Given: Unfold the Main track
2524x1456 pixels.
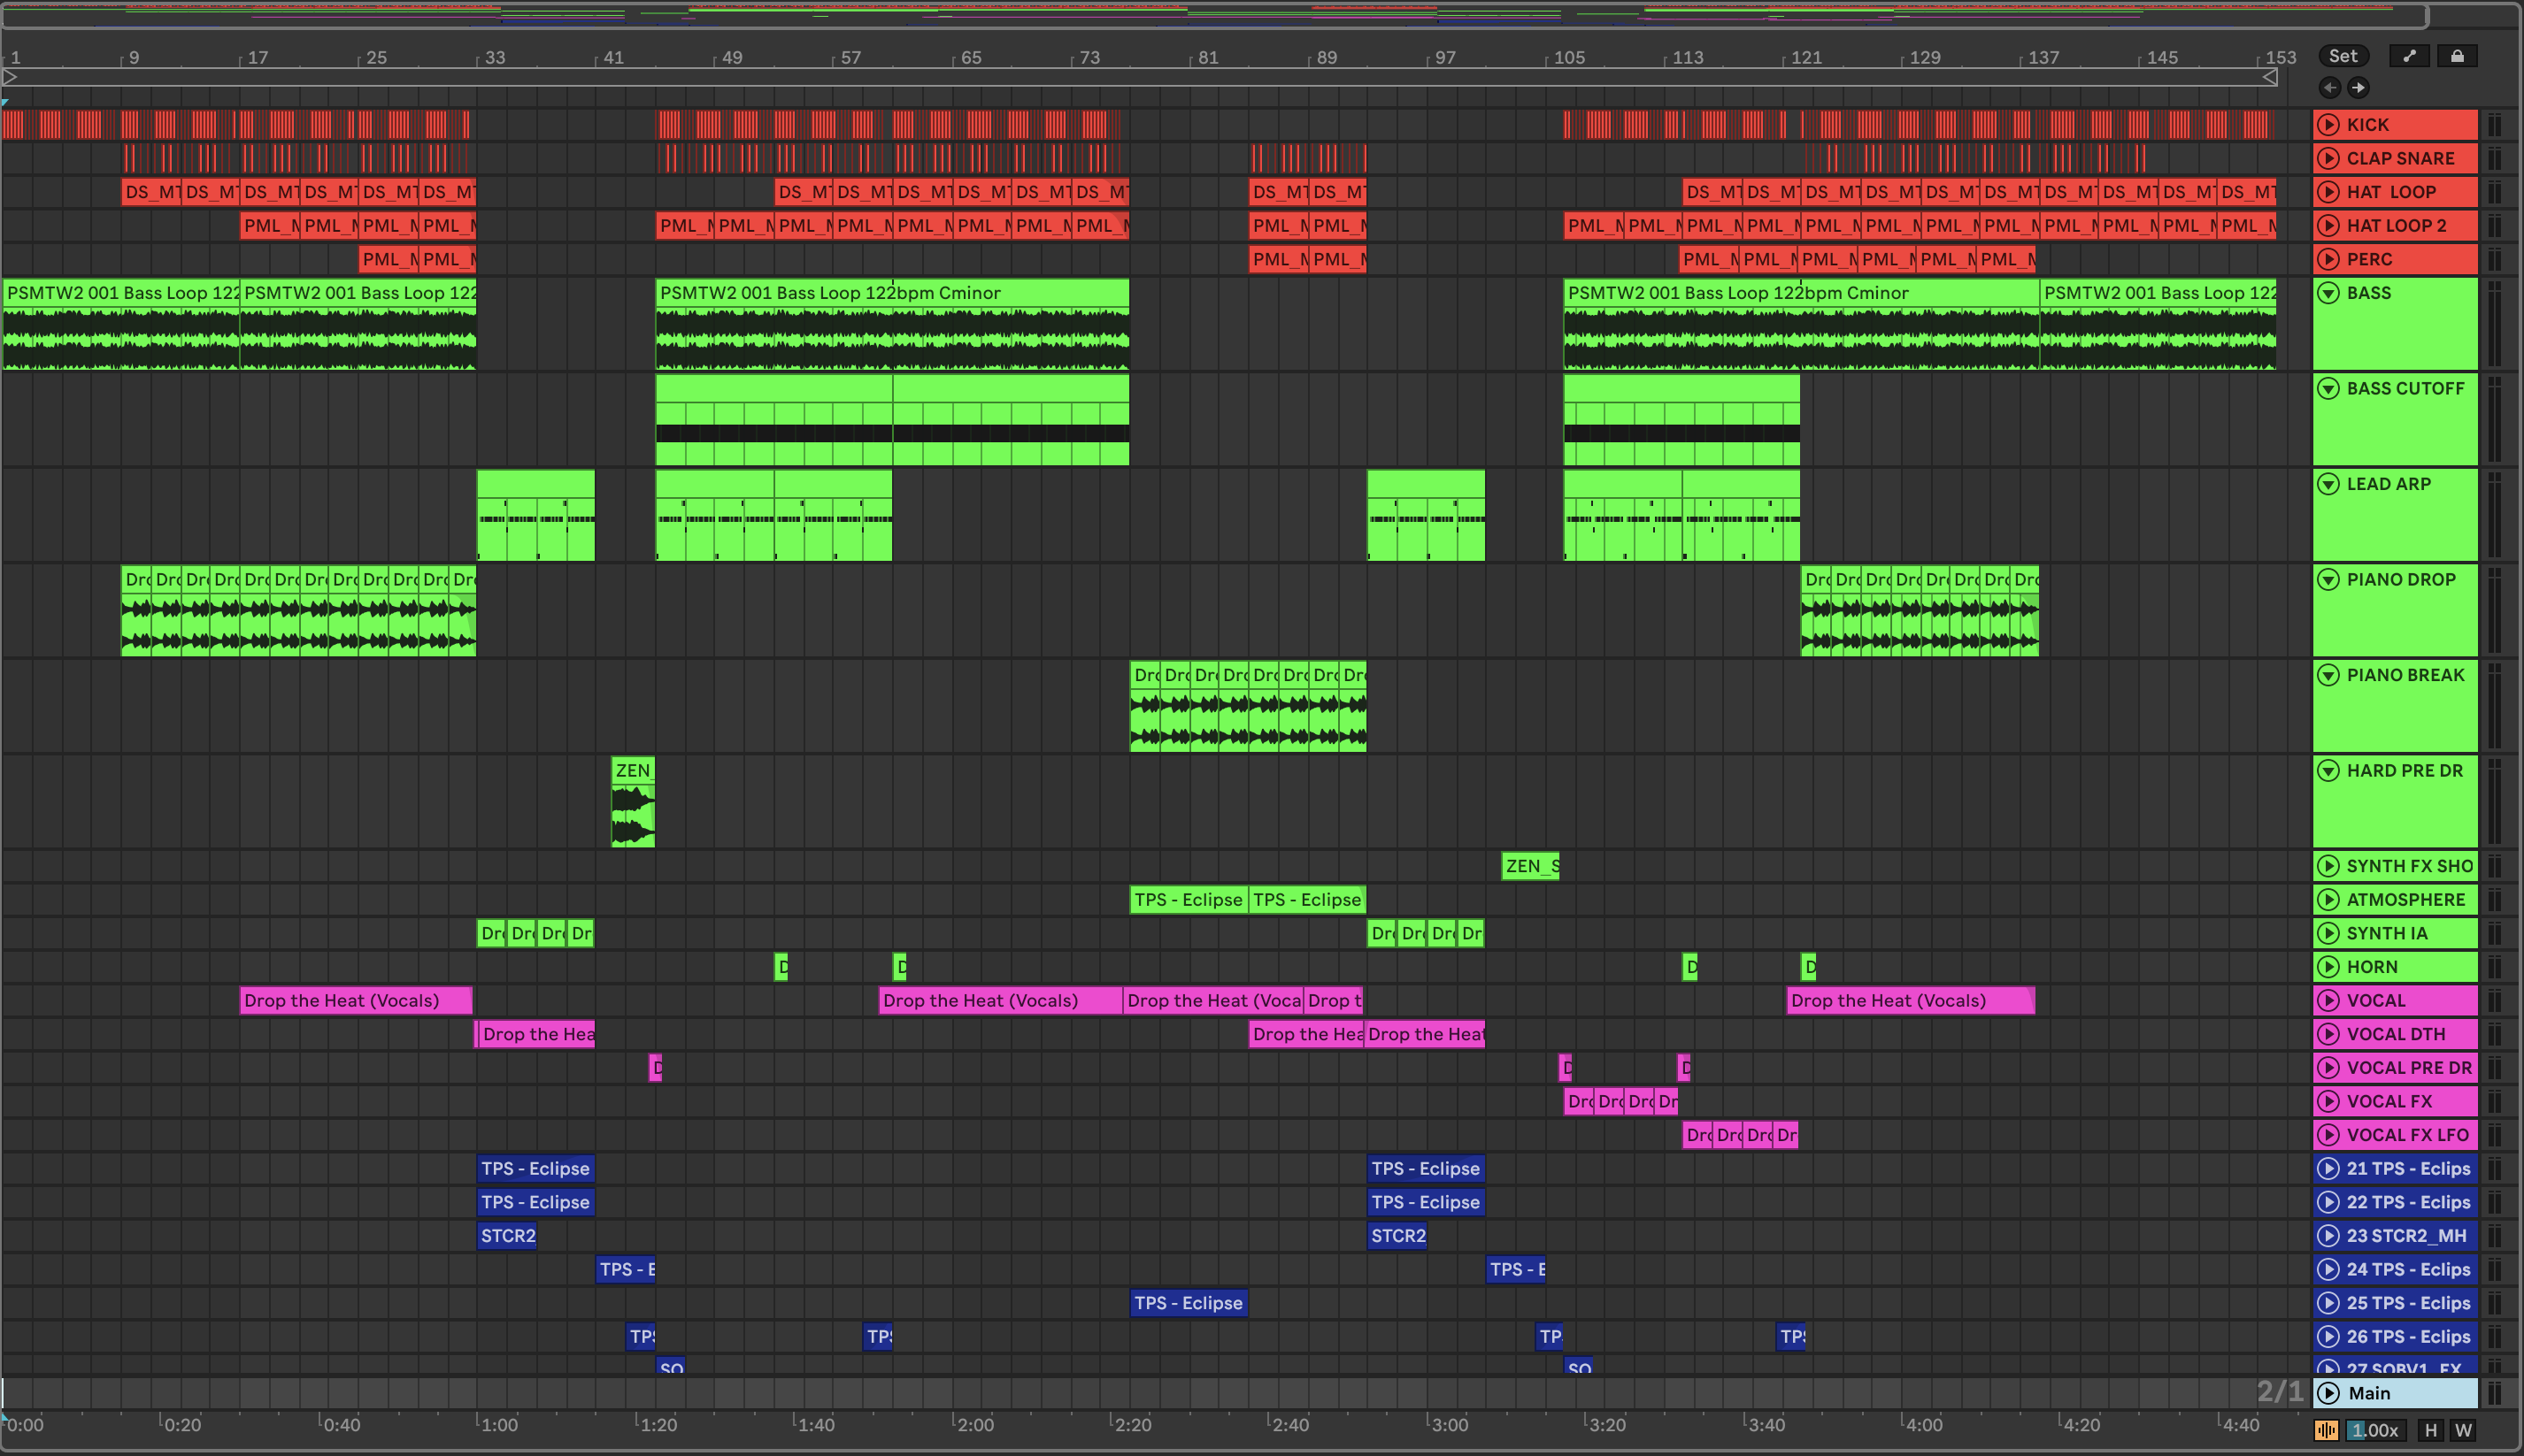Looking at the screenshot, I should click(x=2328, y=1393).
